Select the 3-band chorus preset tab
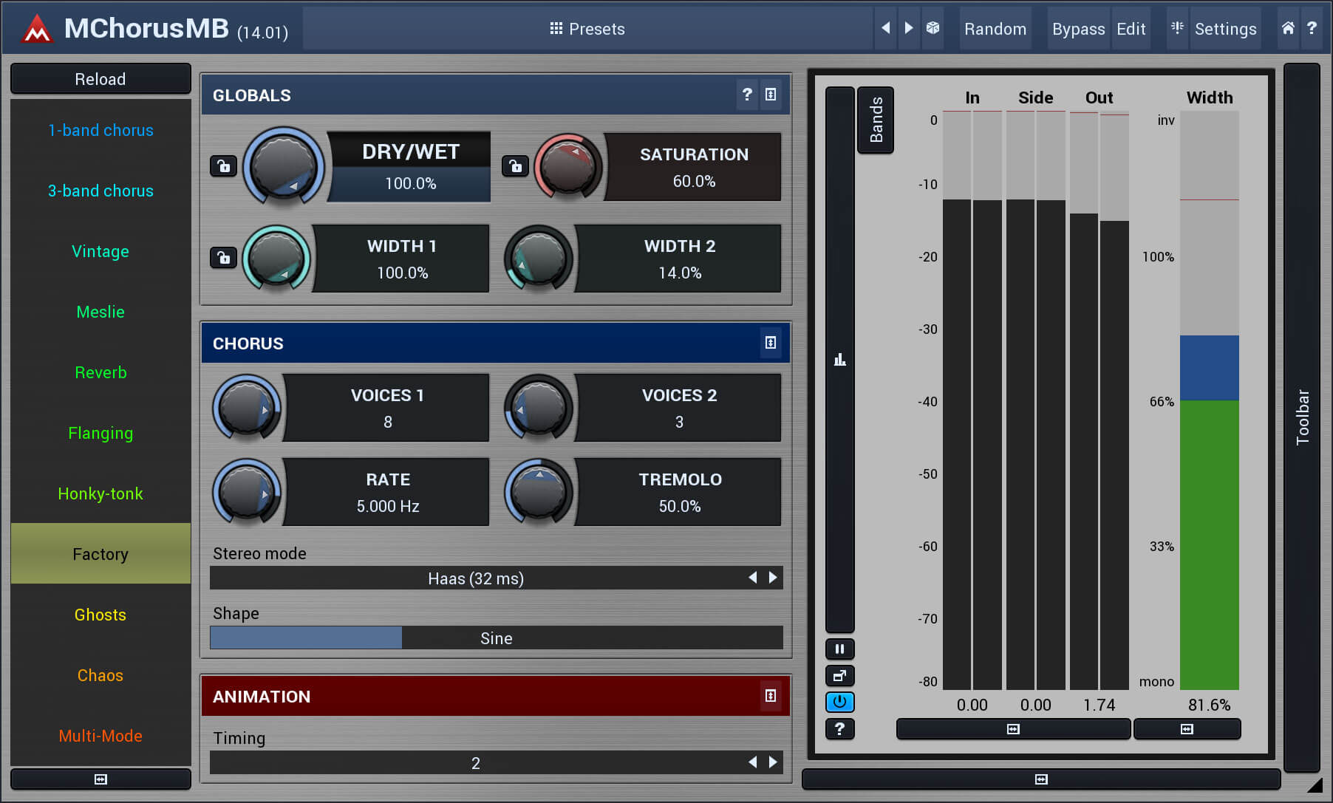Viewport: 1333px width, 803px height. coord(100,191)
